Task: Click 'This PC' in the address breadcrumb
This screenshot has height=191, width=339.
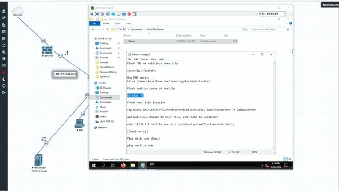Action: pyautogui.click(x=122, y=29)
